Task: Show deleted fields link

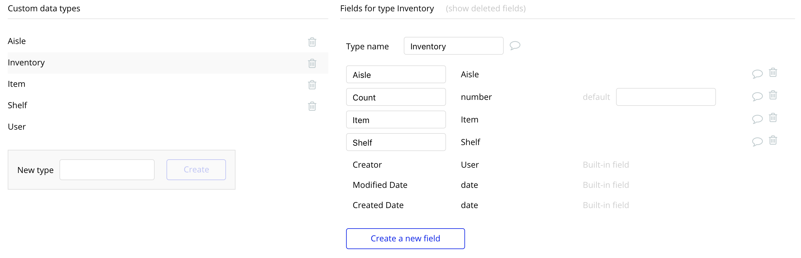Action: click(x=486, y=8)
